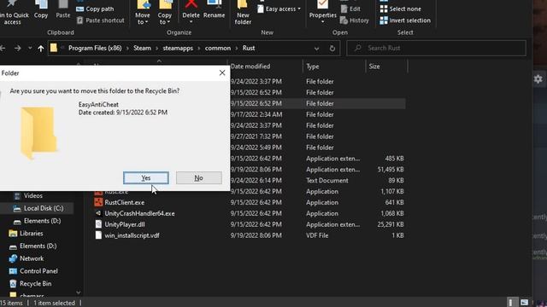547x307 pixels.
Task: Confirm deletion with the Yes button
Action: pyautogui.click(x=146, y=178)
